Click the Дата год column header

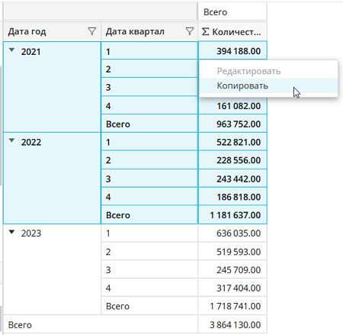click(x=52, y=31)
